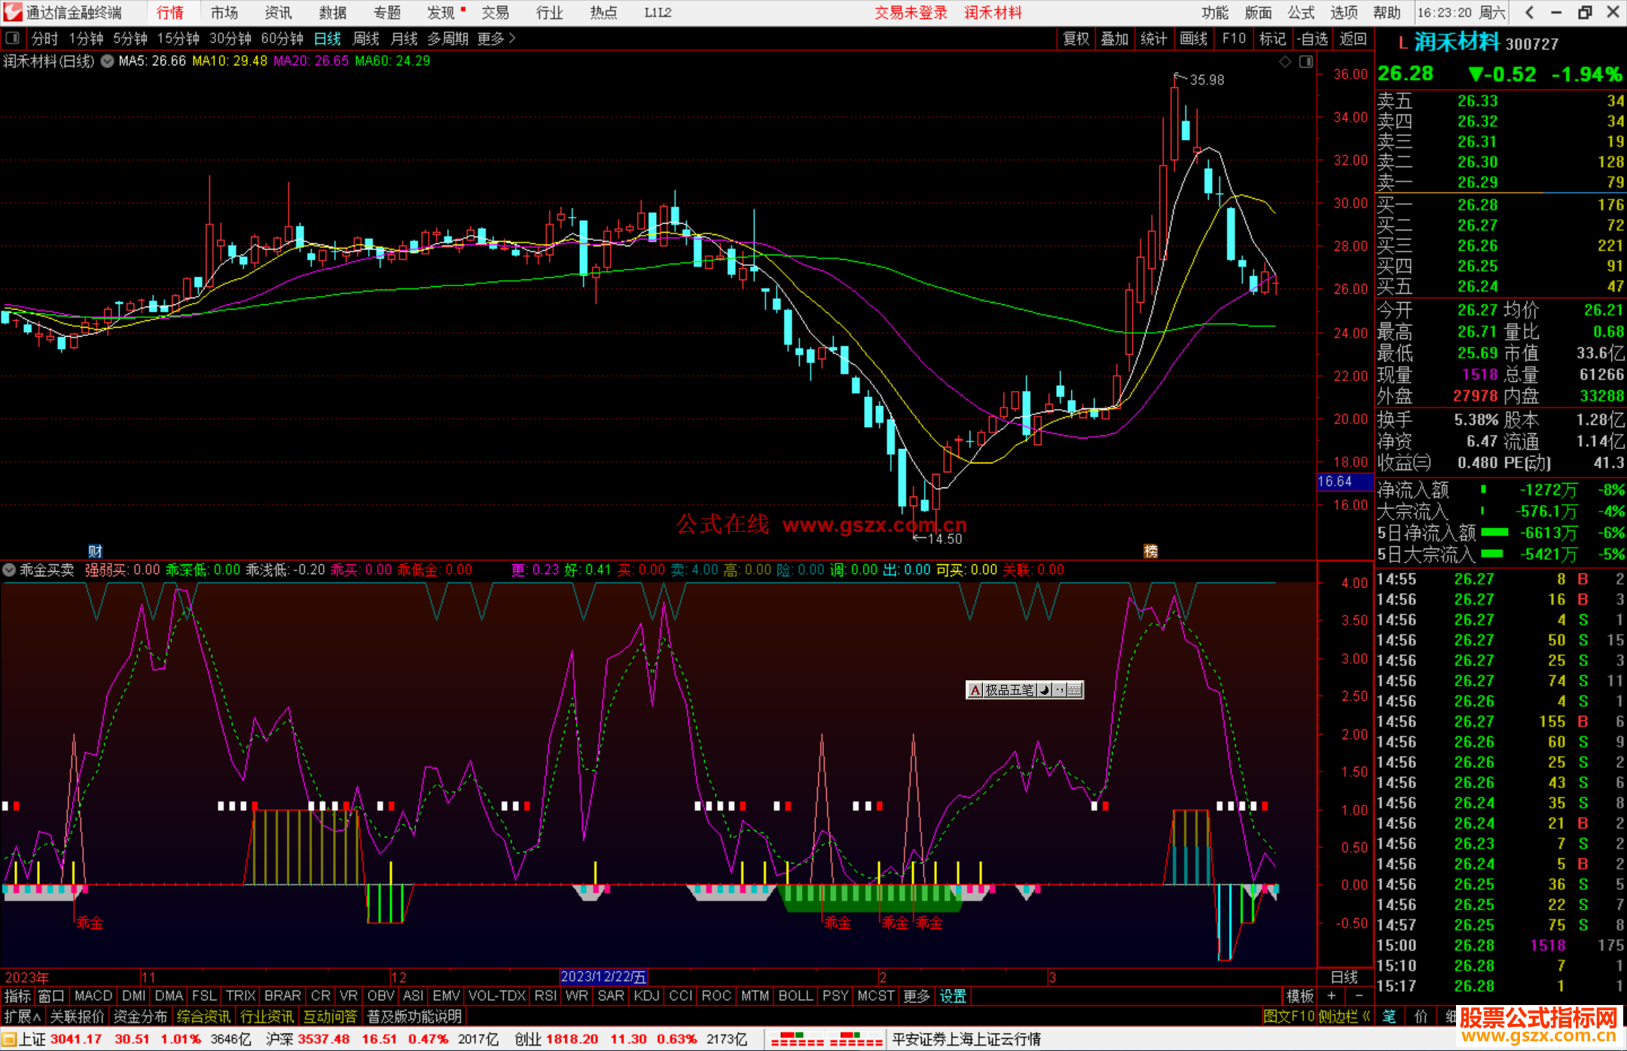Switch to 周线 weekly period
This screenshot has width=1627, height=1051.
click(366, 38)
